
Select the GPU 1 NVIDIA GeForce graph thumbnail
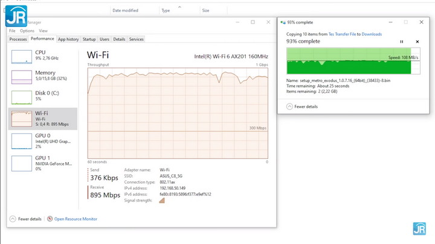22,163
